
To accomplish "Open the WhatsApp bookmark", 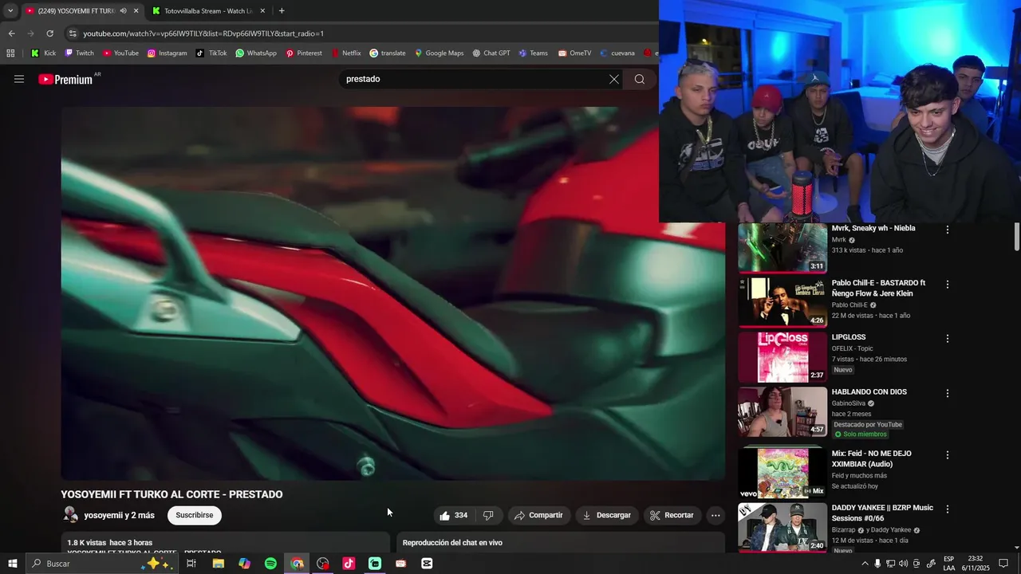I will [x=255, y=53].
